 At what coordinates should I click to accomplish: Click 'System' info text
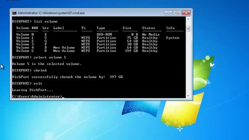tap(173, 38)
